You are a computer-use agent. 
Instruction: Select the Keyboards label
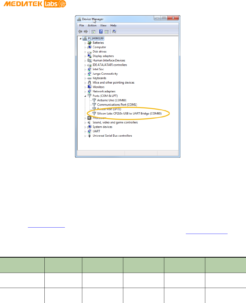point(99,78)
